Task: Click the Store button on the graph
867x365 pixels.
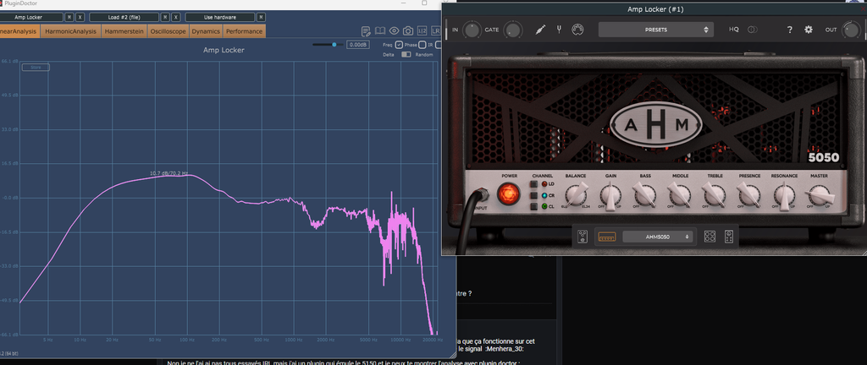Action: pyautogui.click(x=36, y=68)
